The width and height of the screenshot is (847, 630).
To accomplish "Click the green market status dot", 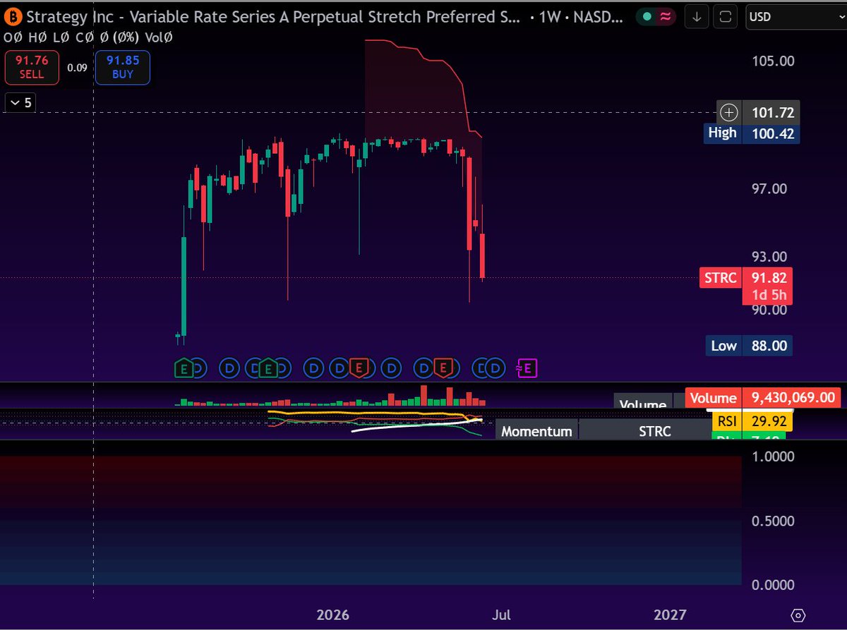I will [x=648, y=17].
